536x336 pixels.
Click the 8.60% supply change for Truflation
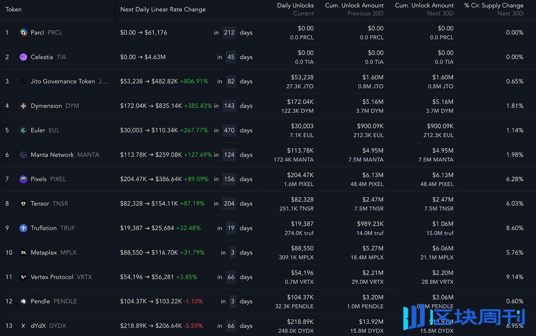pos(515,228)
